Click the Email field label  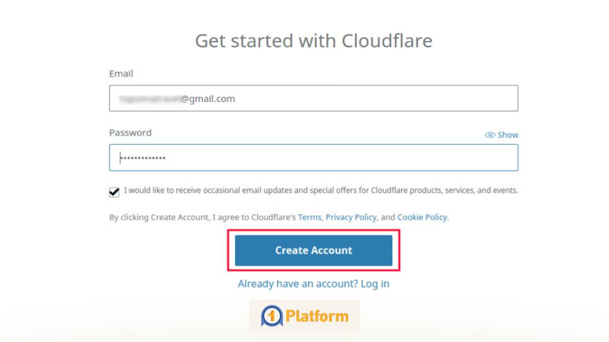coord(121,73)
